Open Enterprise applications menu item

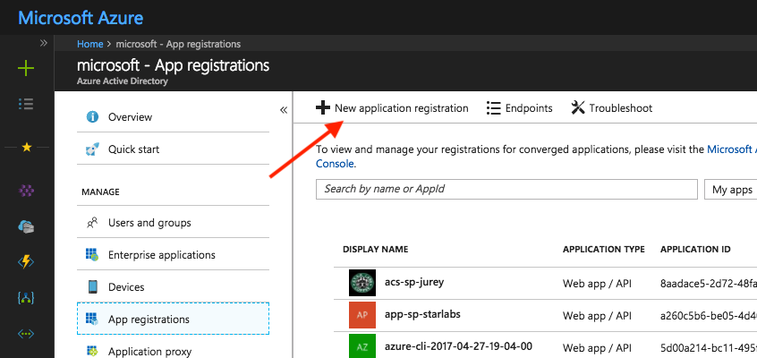161,255
